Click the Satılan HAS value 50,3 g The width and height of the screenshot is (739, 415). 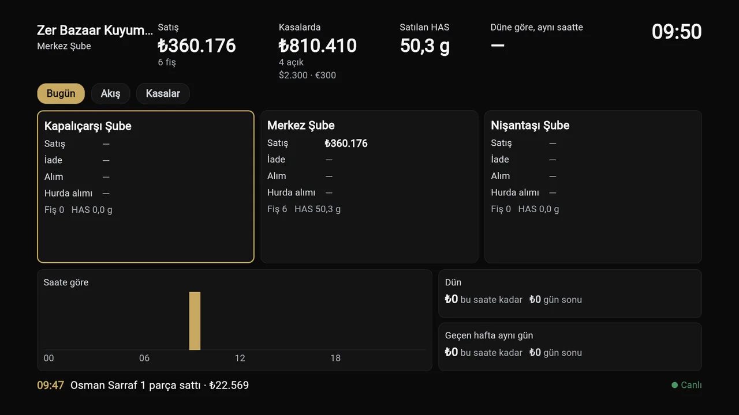pos(425,46)
